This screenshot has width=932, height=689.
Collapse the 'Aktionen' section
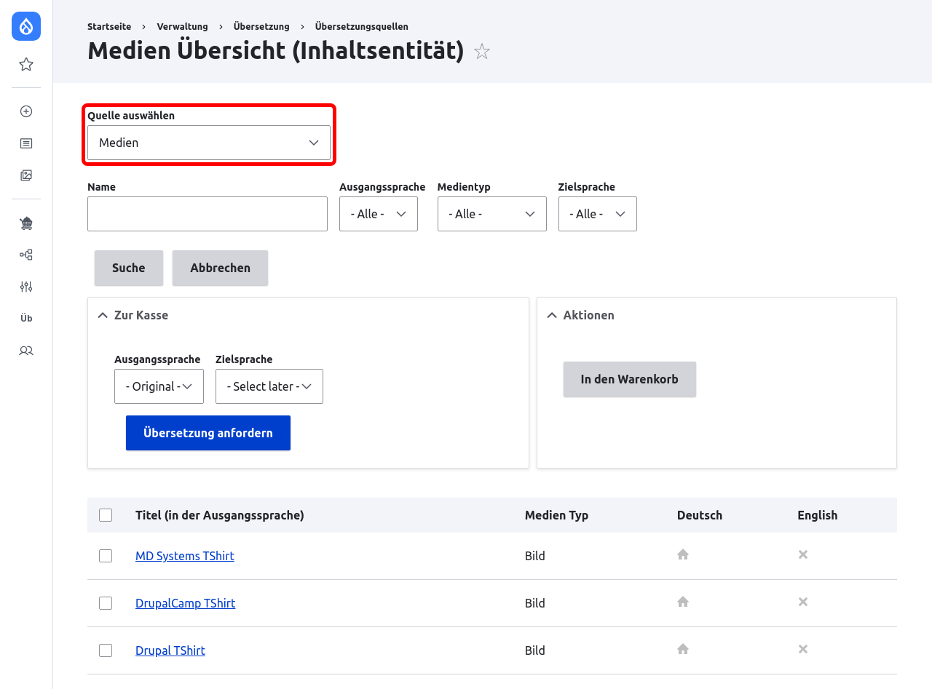click(x=580, y=315)
